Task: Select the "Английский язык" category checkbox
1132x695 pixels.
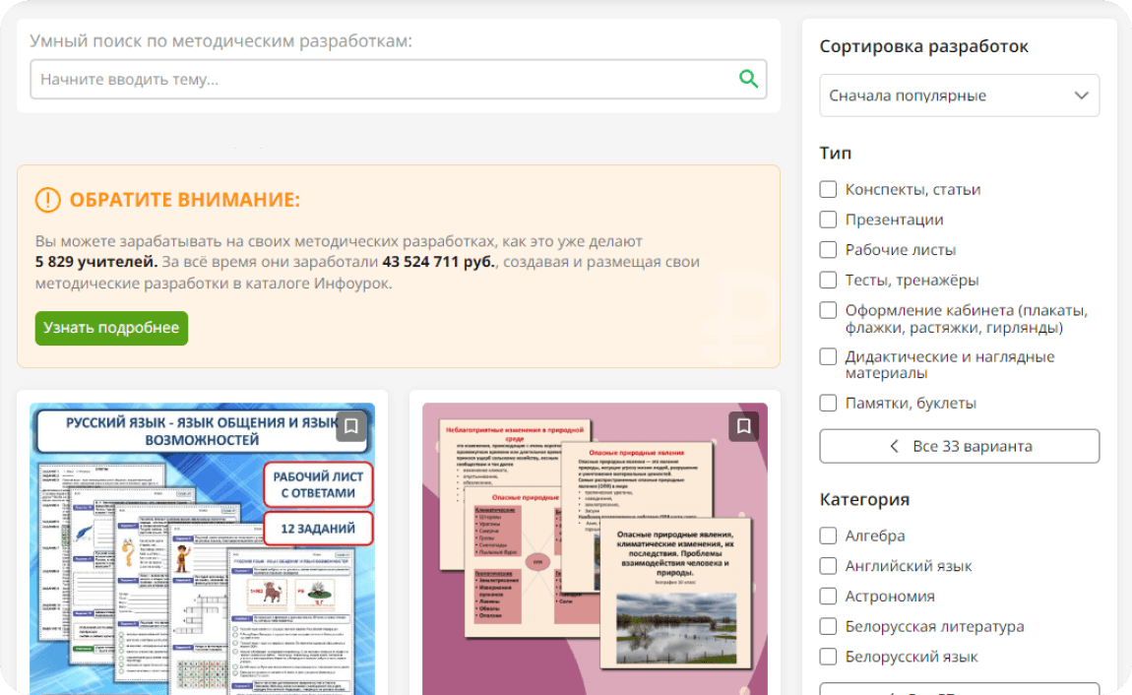Action: point(829,566)
